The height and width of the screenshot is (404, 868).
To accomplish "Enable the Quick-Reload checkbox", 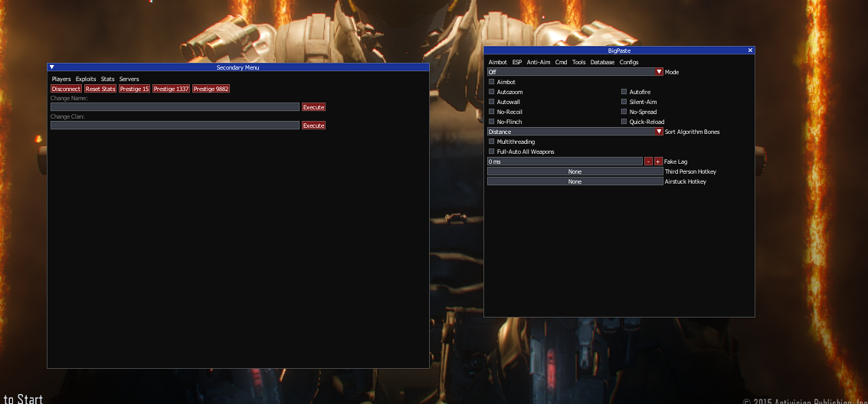I will pos(624,122).
